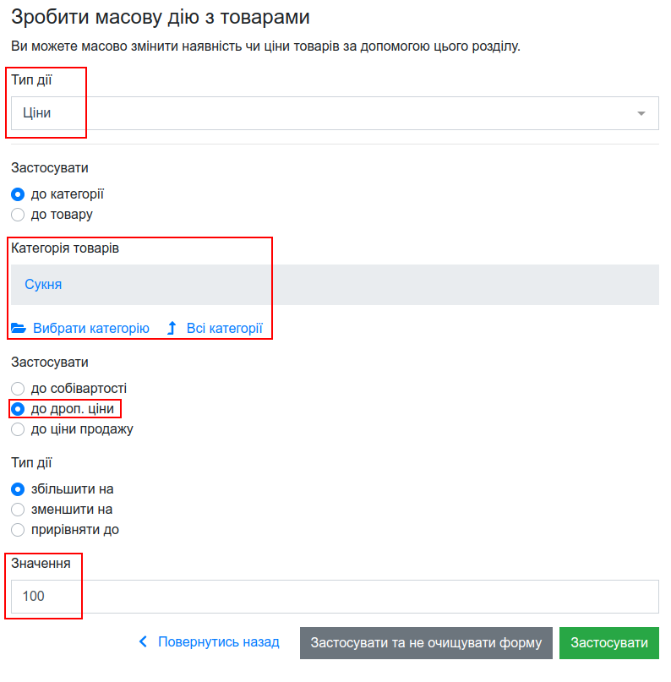Image resolution: width=671 pixels, height=682 pixels.
Task: Select the до ціни продажу radio button
Action: pos(18,428)
